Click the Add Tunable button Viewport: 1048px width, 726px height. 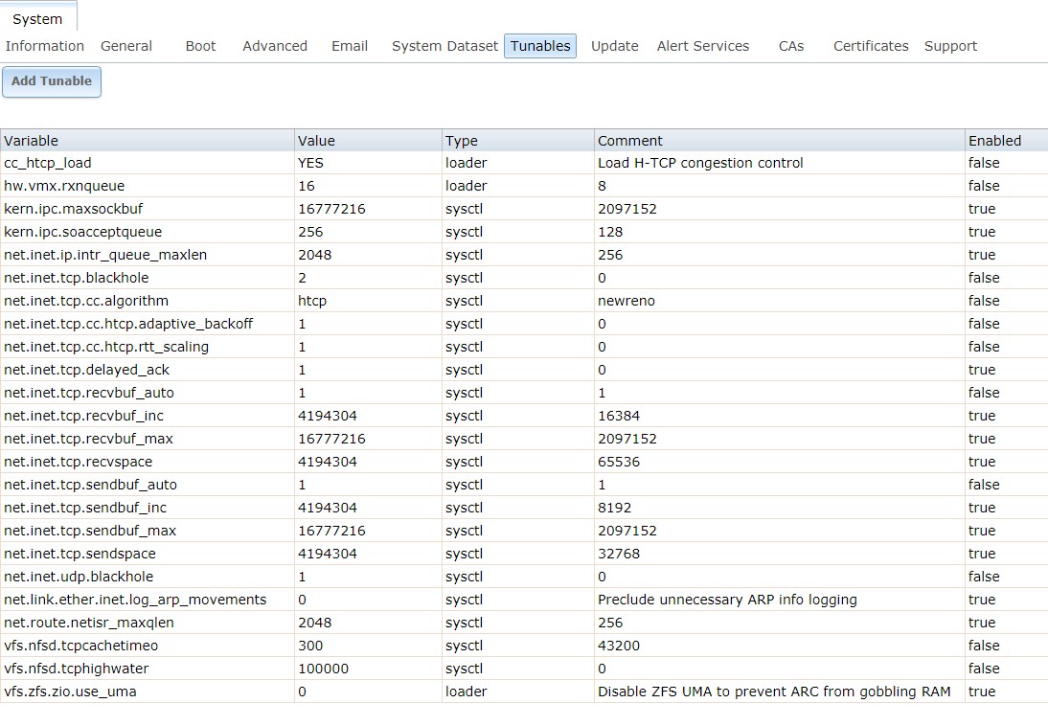click(x=52, y=81)
